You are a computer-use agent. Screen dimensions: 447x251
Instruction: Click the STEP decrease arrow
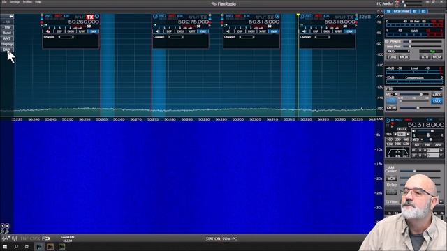395,134
